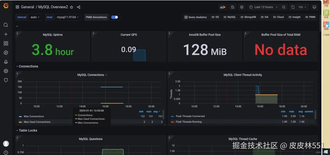This screenshot has width=330, height=155.
Task: Click the 128 MiB buffer pool value
Action: coord(205,50)
